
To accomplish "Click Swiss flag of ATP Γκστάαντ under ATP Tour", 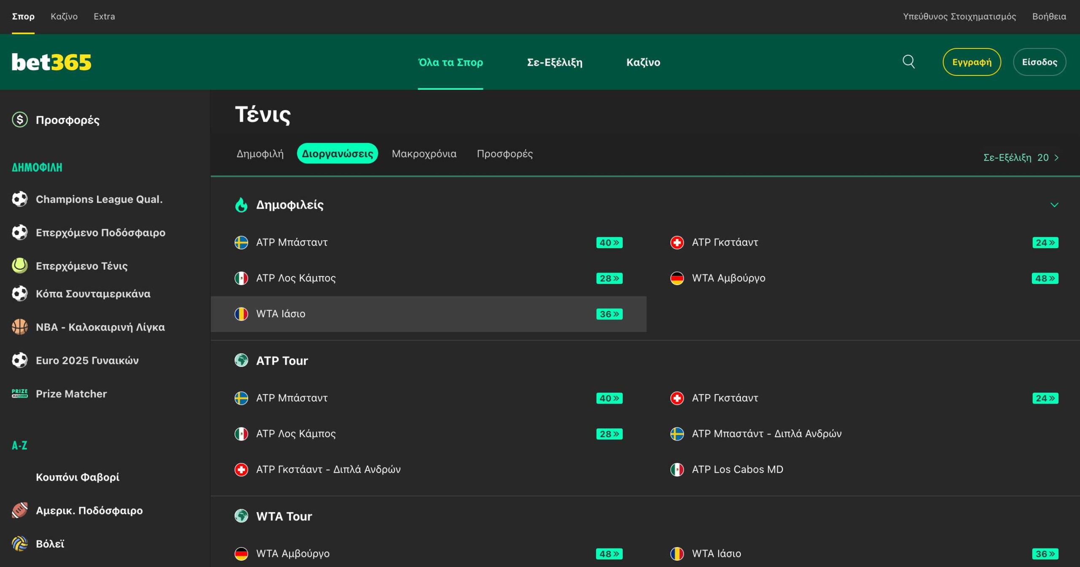I will (x=677, y=398).
